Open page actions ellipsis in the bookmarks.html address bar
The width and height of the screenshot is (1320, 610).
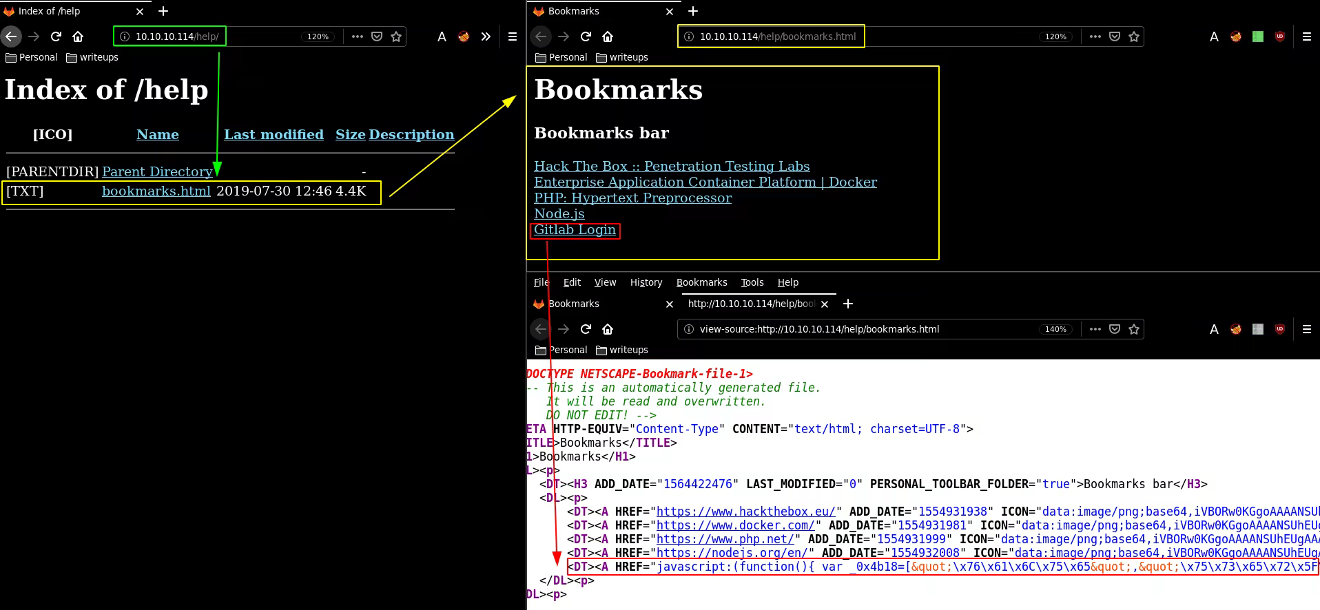click(1095, 36)
